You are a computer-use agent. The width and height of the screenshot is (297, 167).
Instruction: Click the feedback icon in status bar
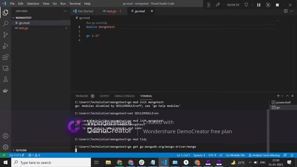pos(285,155)
